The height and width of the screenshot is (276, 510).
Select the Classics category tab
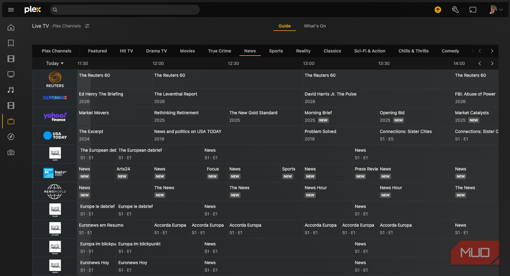pyautogui.click(x=332, y=51)
